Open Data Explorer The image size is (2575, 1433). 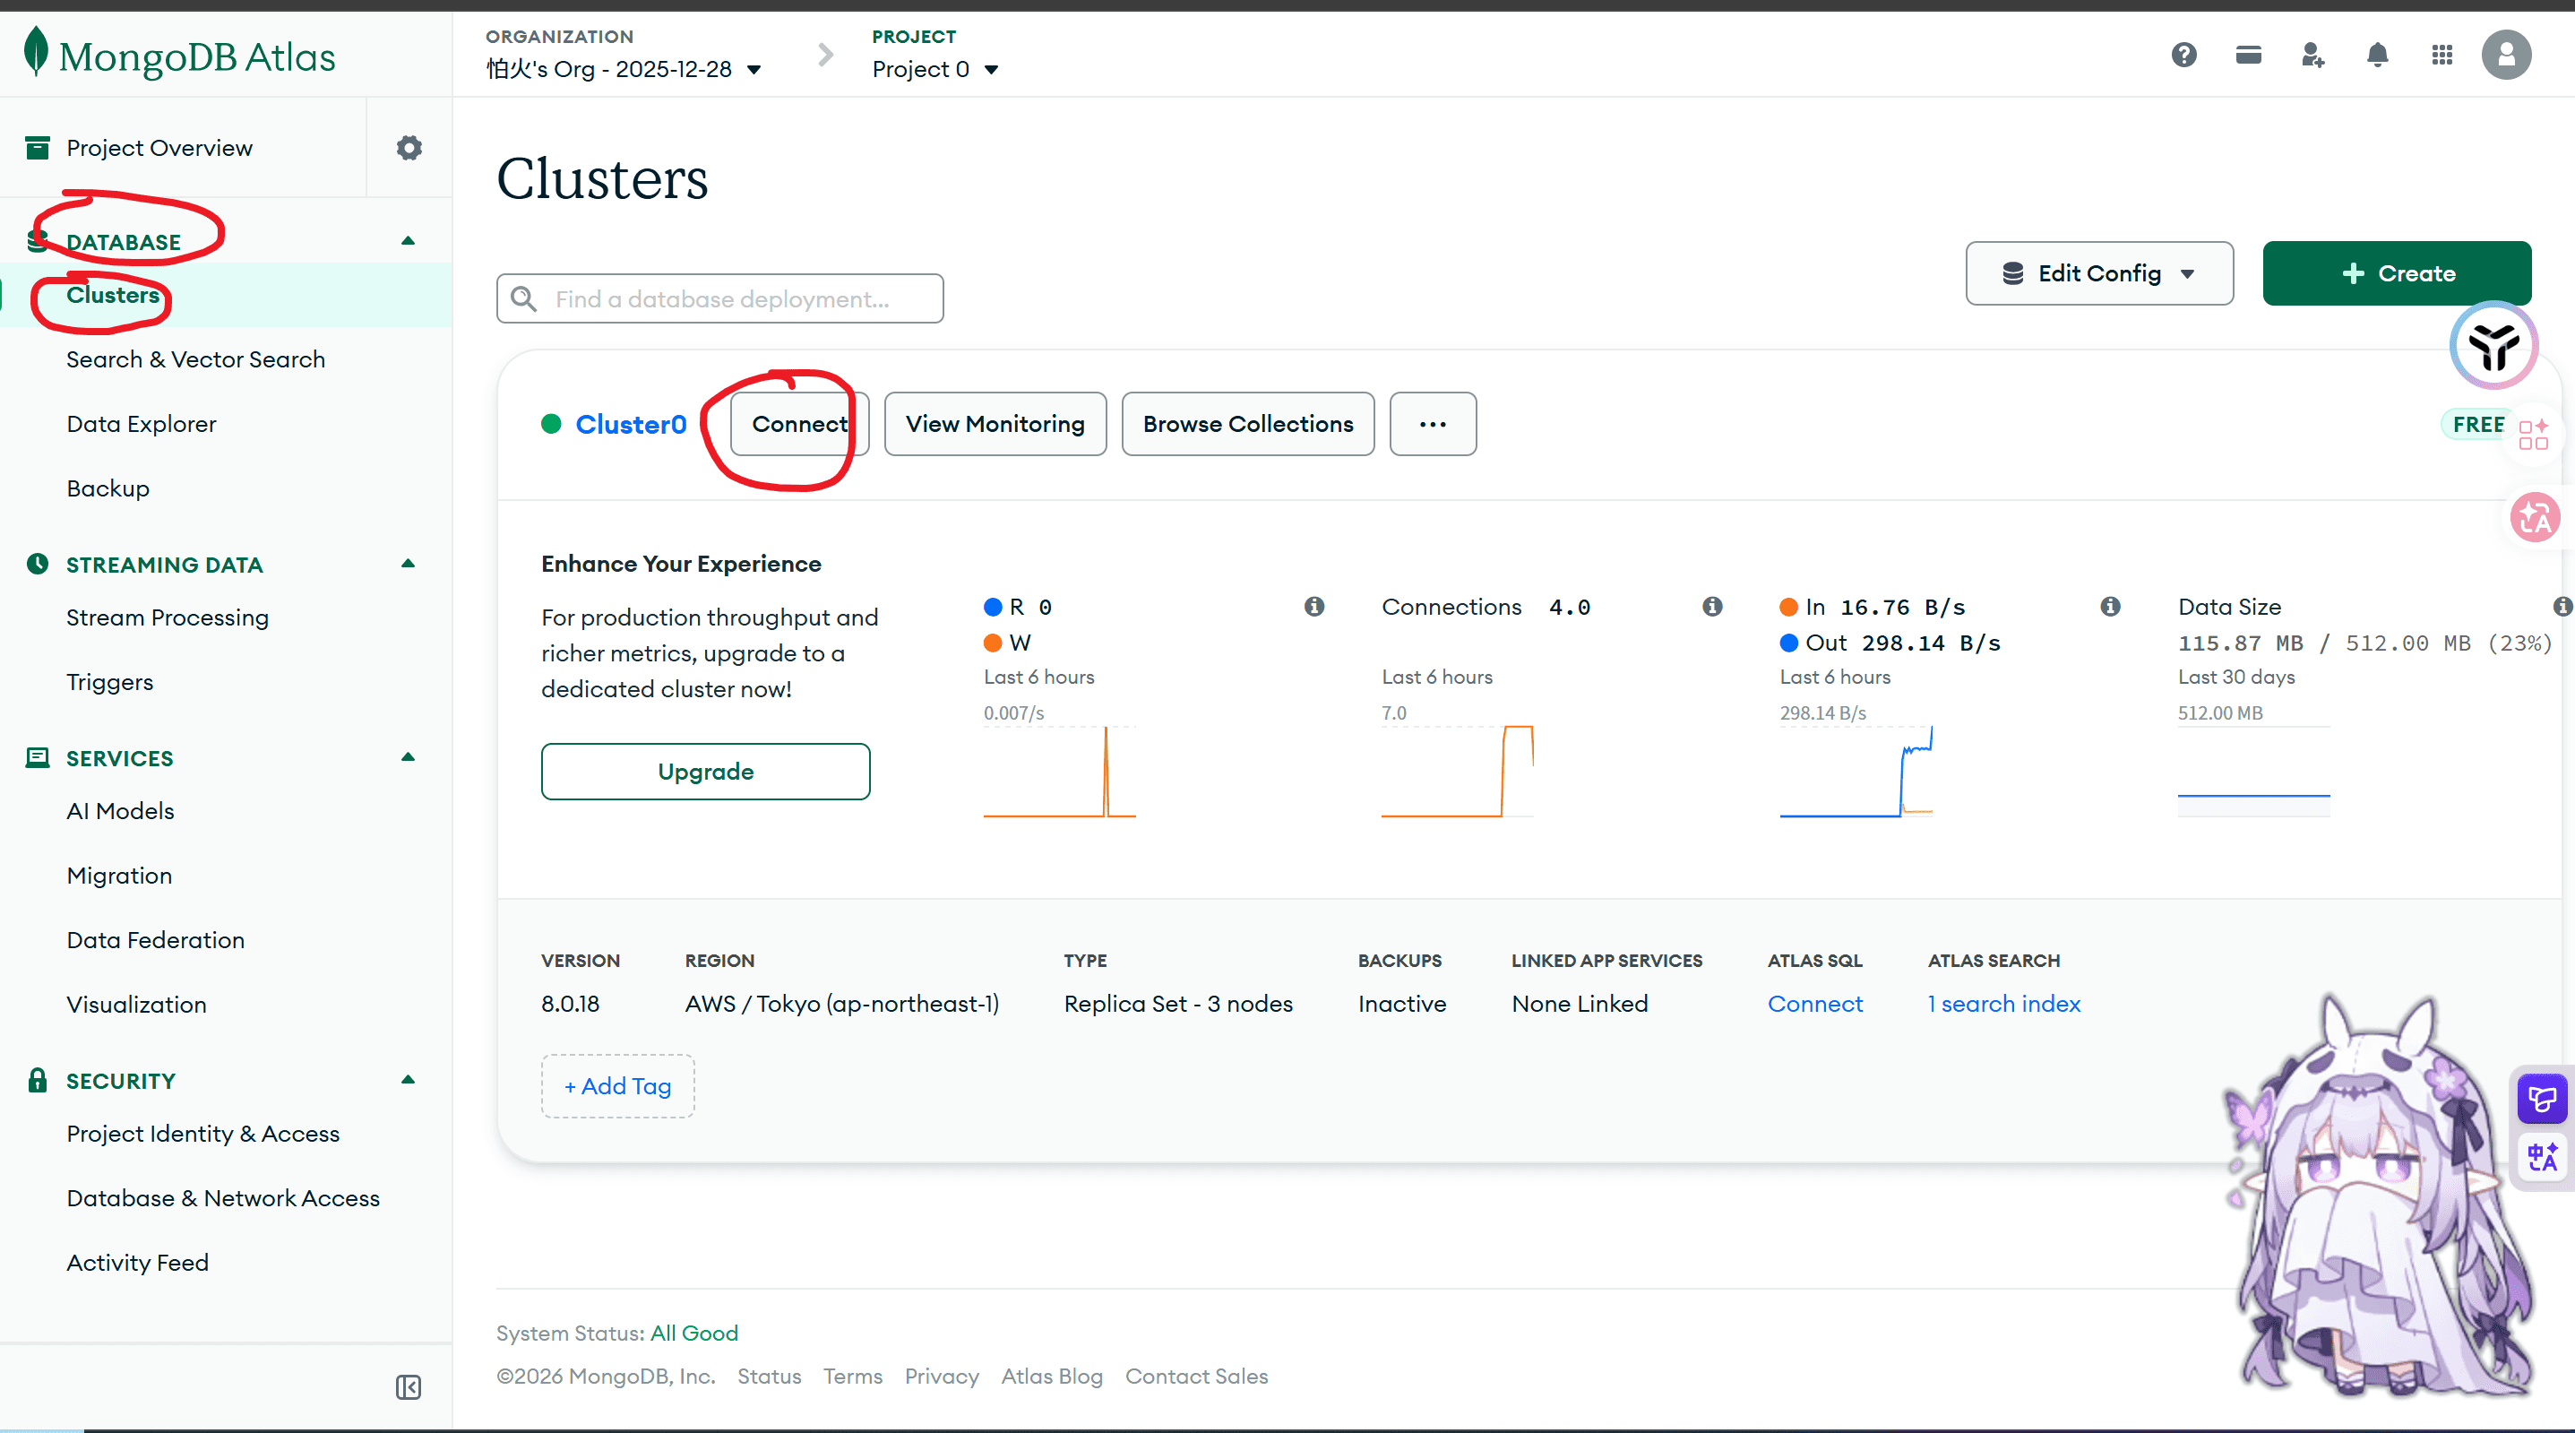point(141,424)
